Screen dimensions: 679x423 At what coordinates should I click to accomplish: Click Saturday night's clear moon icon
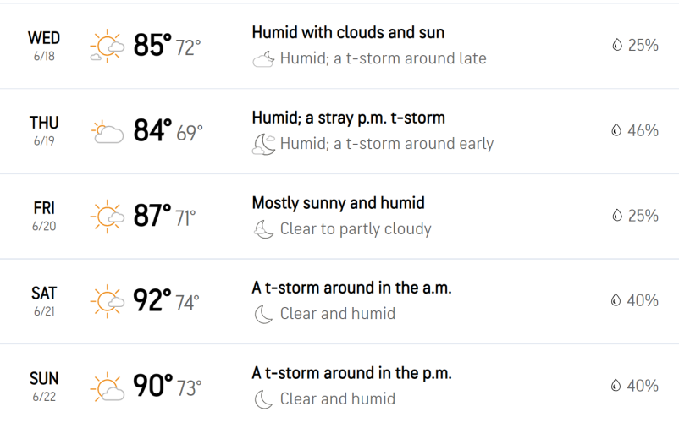tap(263, 314)
